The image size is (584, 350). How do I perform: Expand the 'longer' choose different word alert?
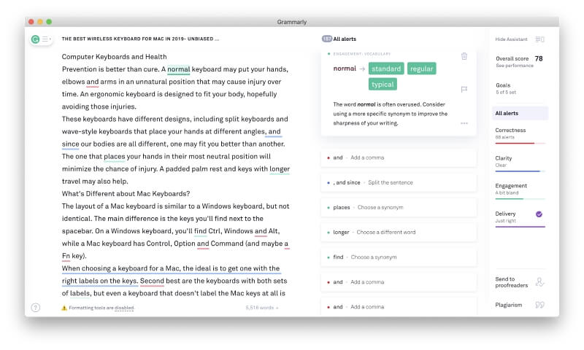[x=398, y=232]
